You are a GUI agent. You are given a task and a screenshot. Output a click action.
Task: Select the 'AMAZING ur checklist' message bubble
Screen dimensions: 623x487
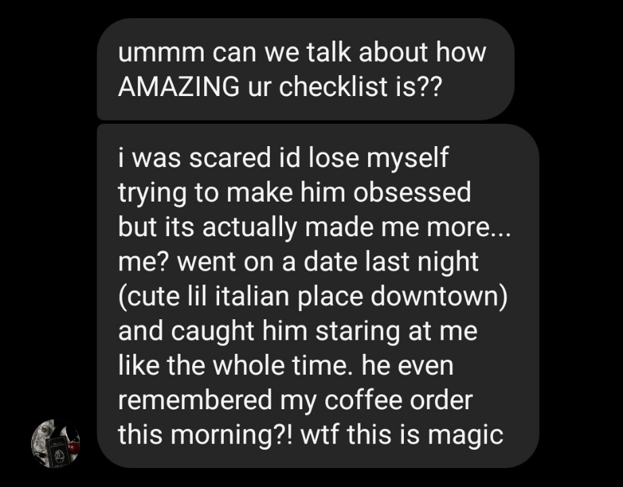tap(306, 69)
